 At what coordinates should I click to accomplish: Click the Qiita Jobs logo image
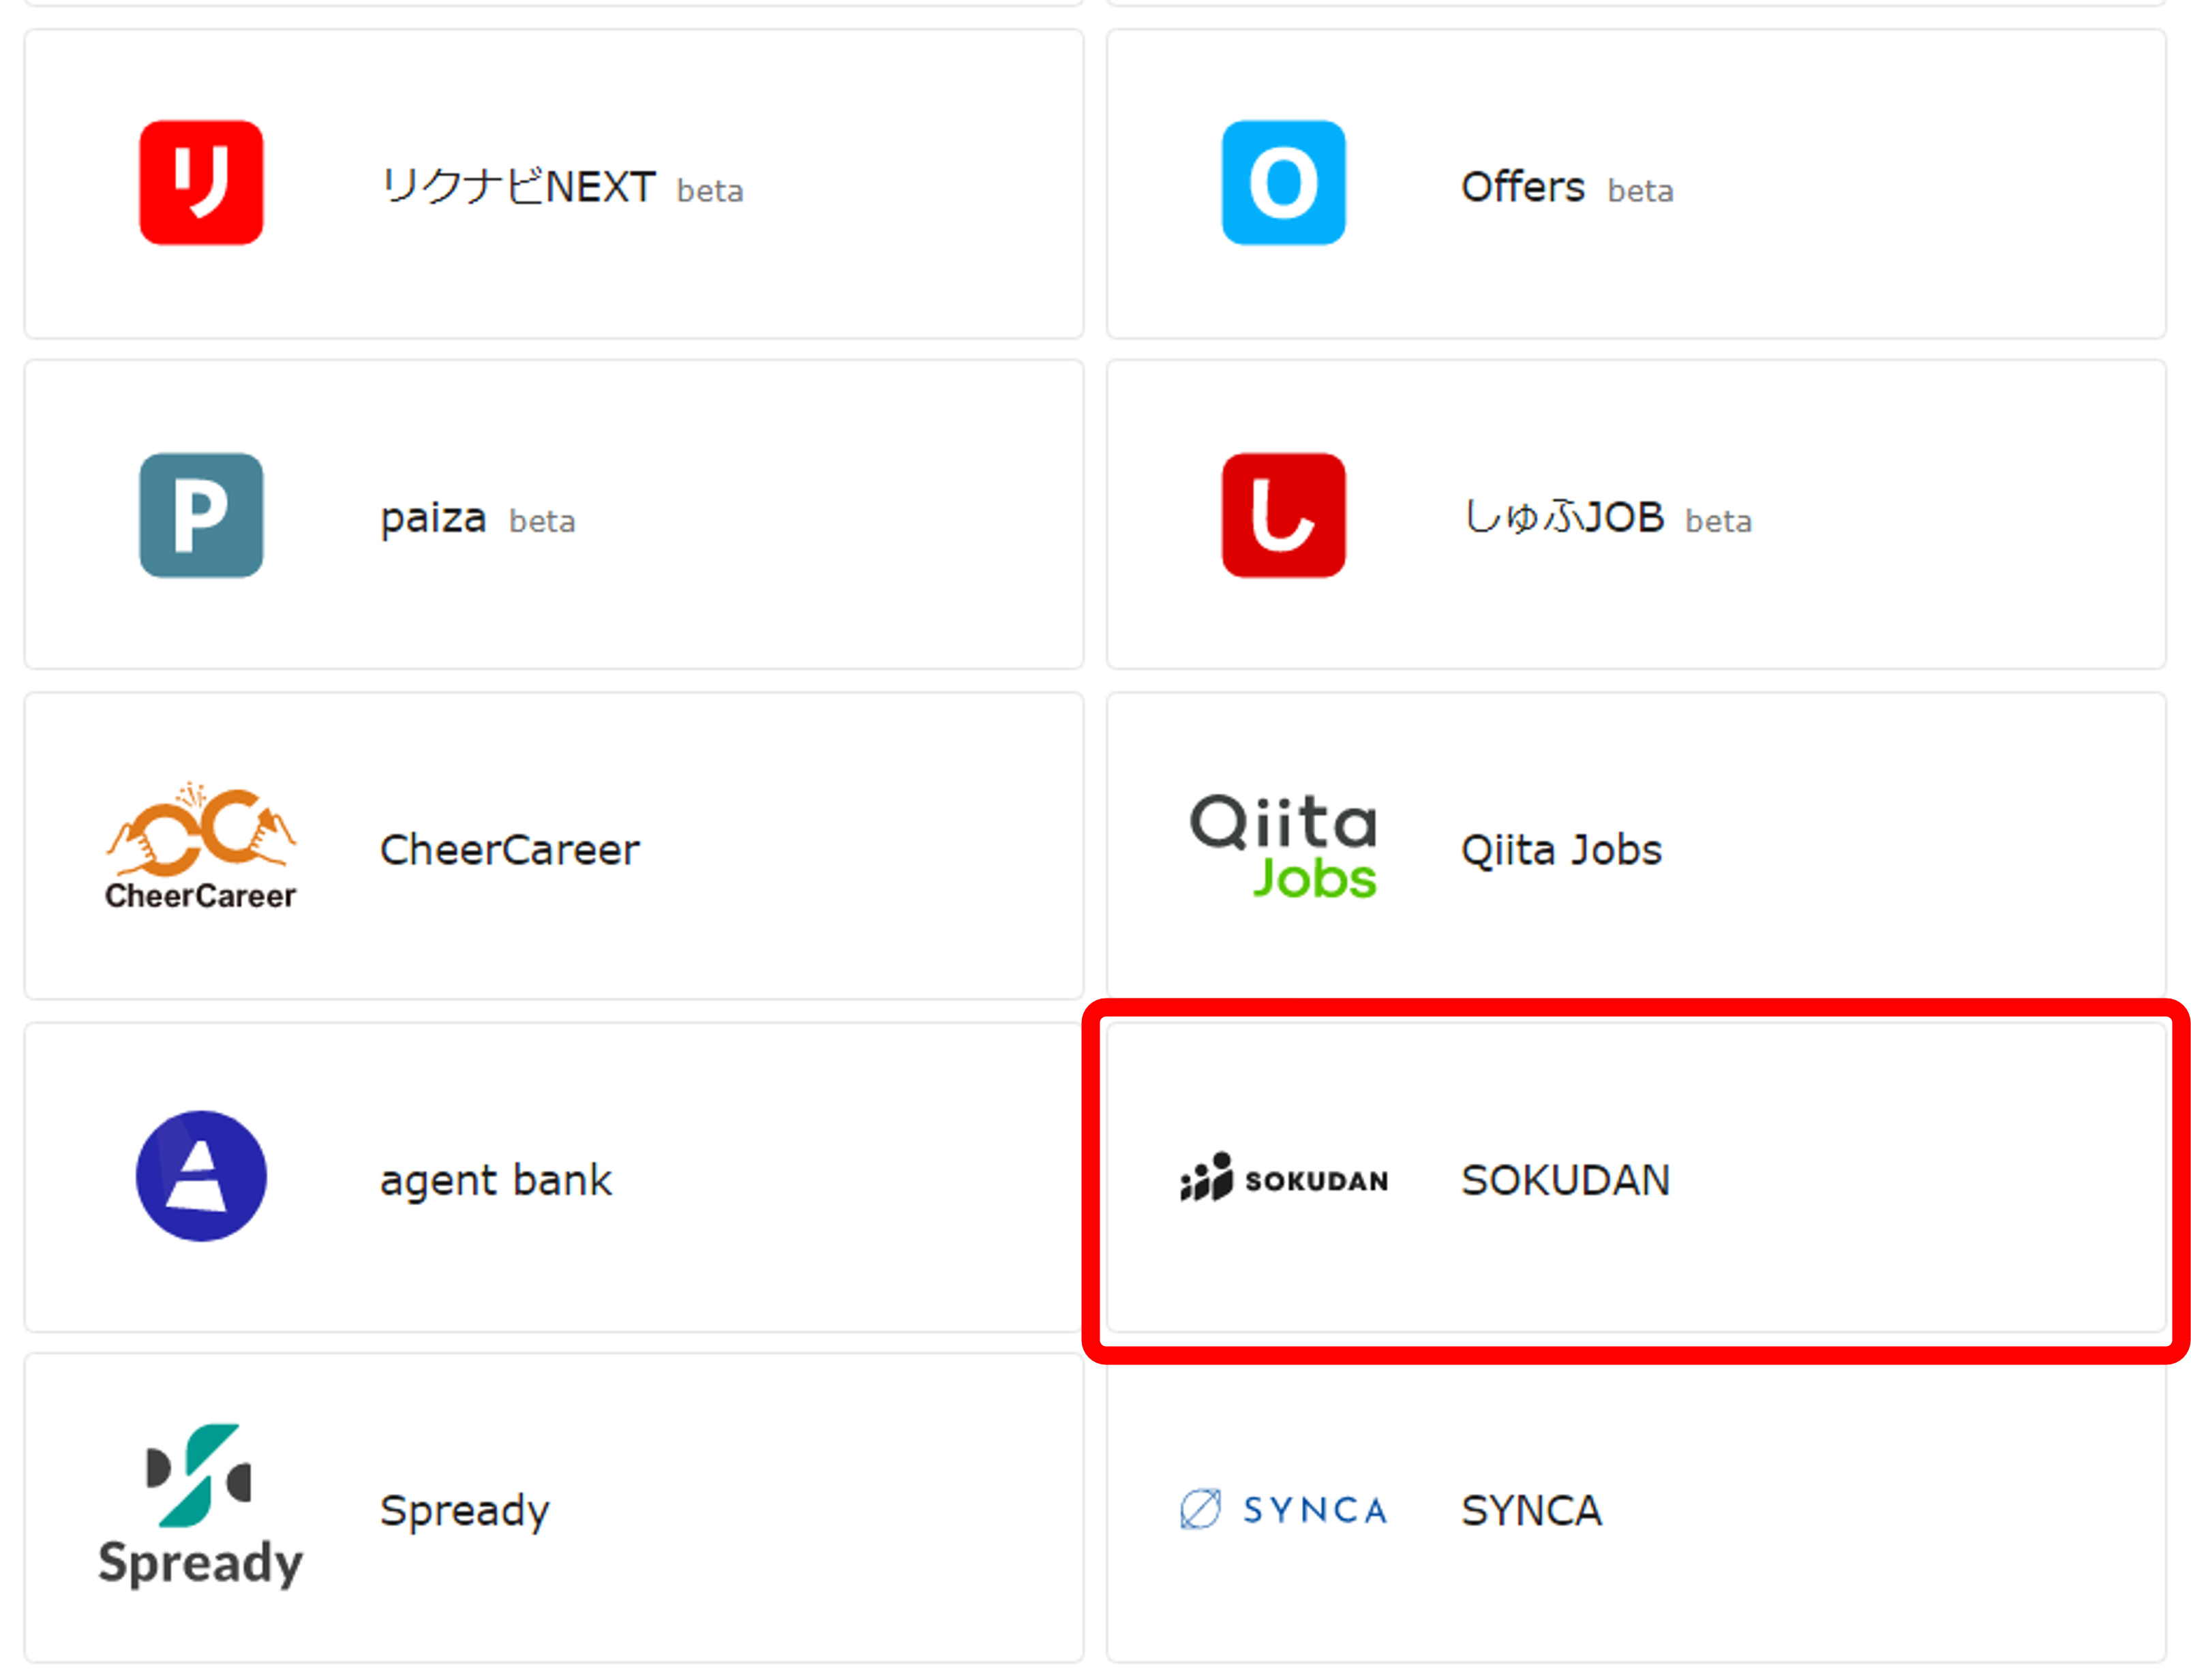pyautogui.click(x=1283, y=846)
